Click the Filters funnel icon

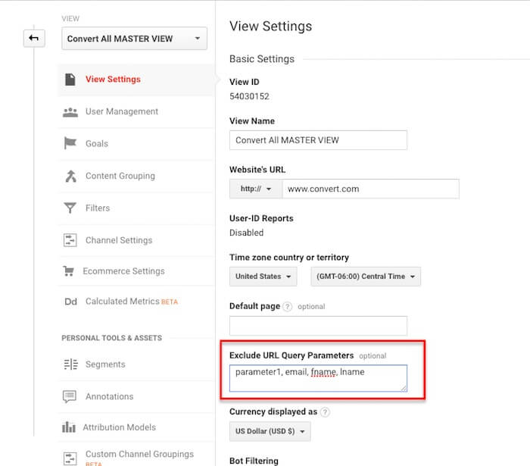pyautogui.click(x=70, y=208)
